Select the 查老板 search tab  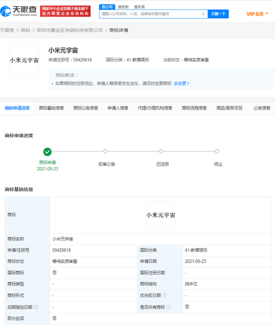tap(123, 7)
